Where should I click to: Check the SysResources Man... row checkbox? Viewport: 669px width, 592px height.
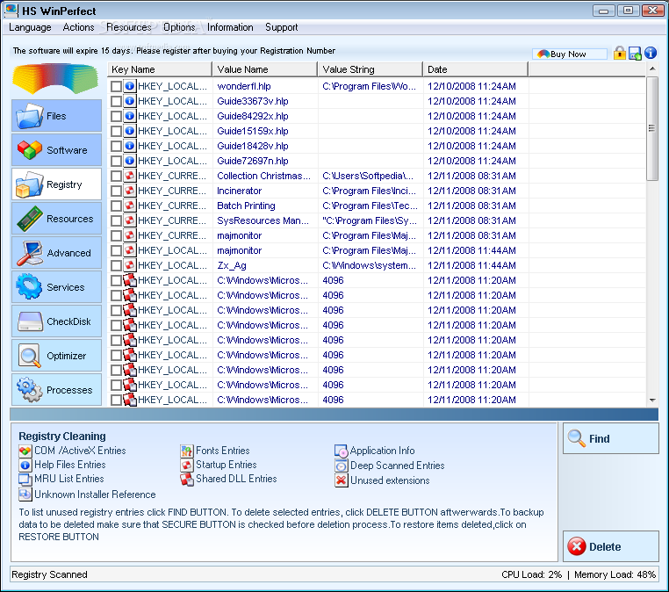pyautogui.click(x=116, y=220)
